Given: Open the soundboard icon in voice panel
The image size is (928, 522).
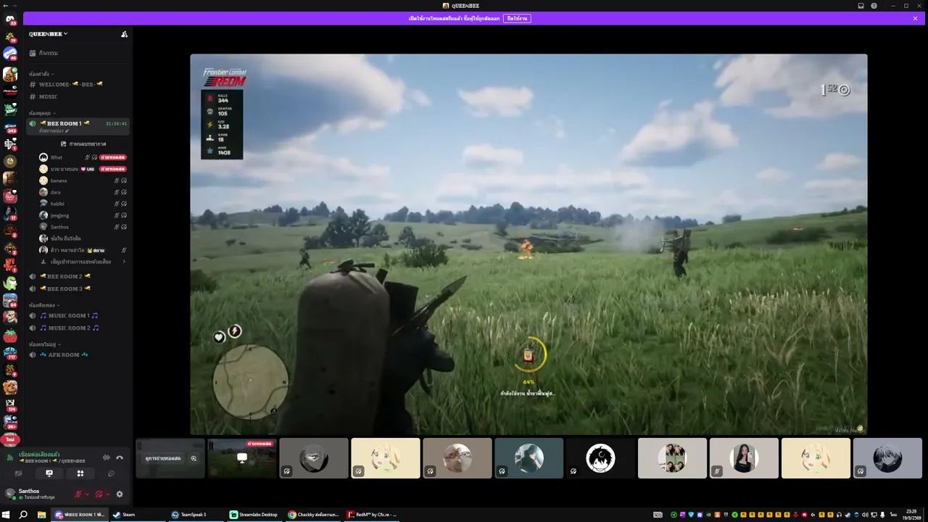Looking at the screenshot, I should (x=112, y=473).
